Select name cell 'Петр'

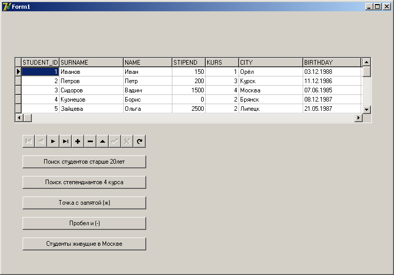pos(148,81)
